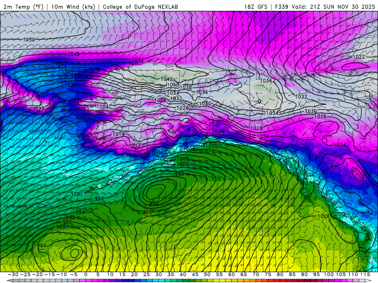Click the 115 value on temperature scale
This screenshot has width=378, height=283.
coord(365,275)
